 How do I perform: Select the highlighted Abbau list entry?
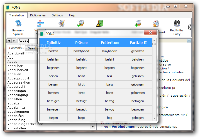coord(22,62)
